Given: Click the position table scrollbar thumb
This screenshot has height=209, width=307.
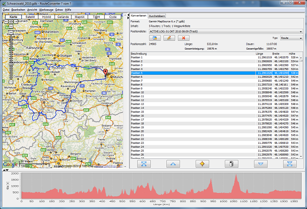Looking at the screenshot, I should tap(301, 61).
